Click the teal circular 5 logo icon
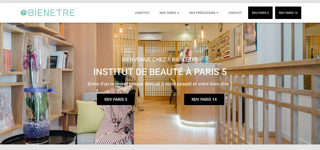The image size is (320, 150). click(24, 13)
